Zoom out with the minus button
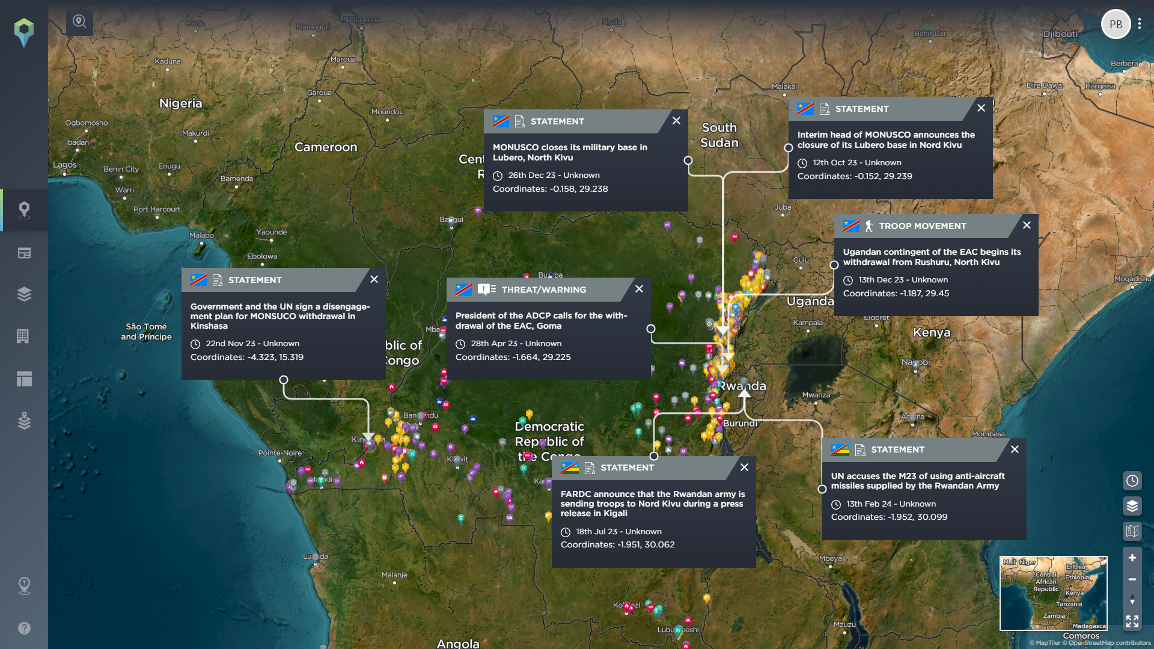 [1132, 579]
